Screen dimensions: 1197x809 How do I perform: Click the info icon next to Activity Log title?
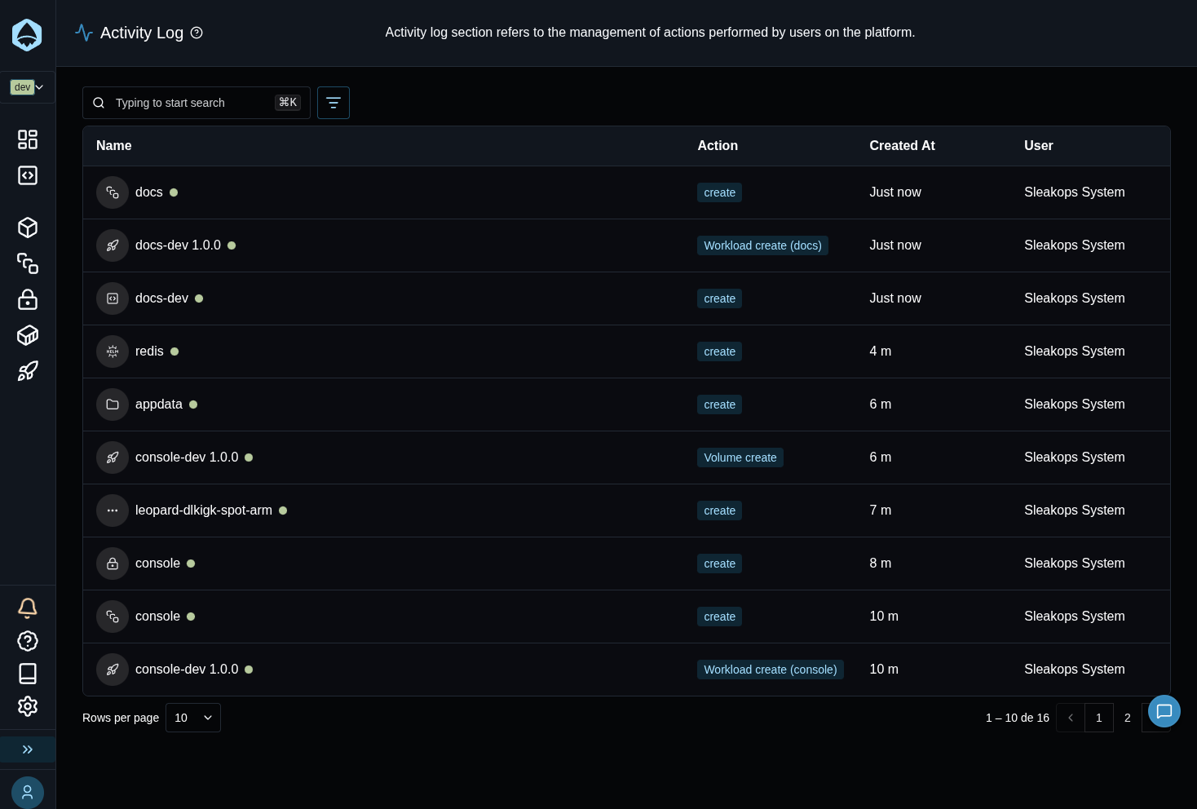197,33
